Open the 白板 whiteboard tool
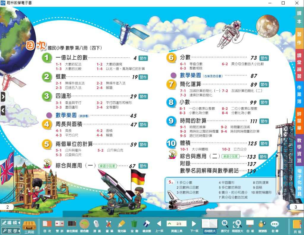 tap(250, 226)
